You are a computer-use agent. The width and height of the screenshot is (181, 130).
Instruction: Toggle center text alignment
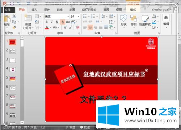[x=90, y=27]
